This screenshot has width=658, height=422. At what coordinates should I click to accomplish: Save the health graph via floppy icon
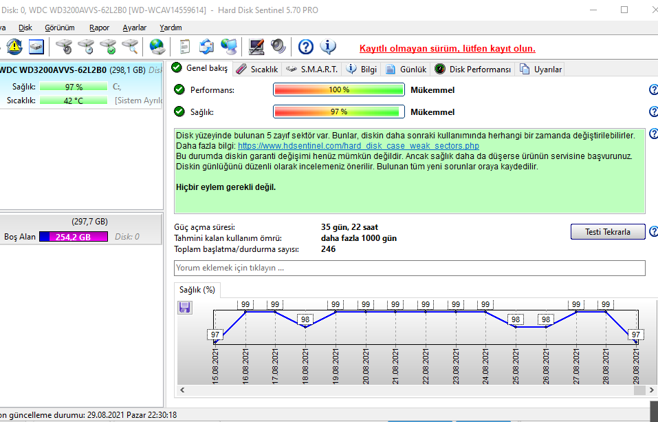(x=185, y=308)
